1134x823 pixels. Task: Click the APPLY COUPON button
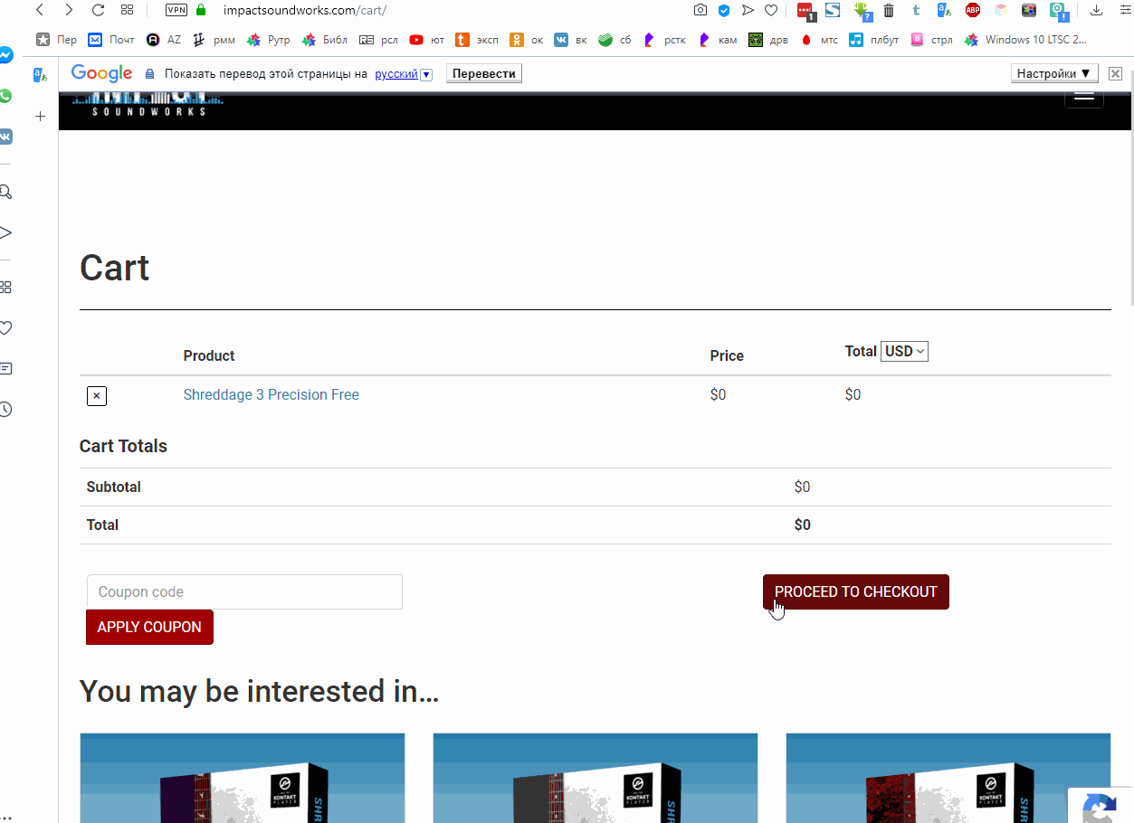tap(149, 627)
